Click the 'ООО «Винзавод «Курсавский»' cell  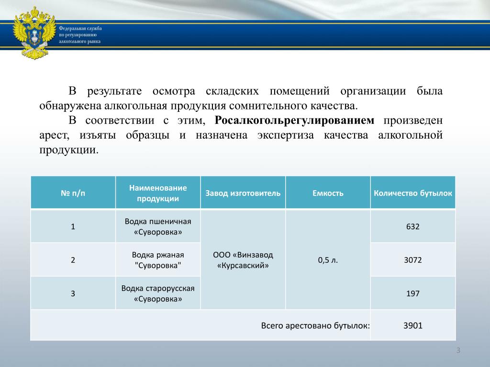243,259
